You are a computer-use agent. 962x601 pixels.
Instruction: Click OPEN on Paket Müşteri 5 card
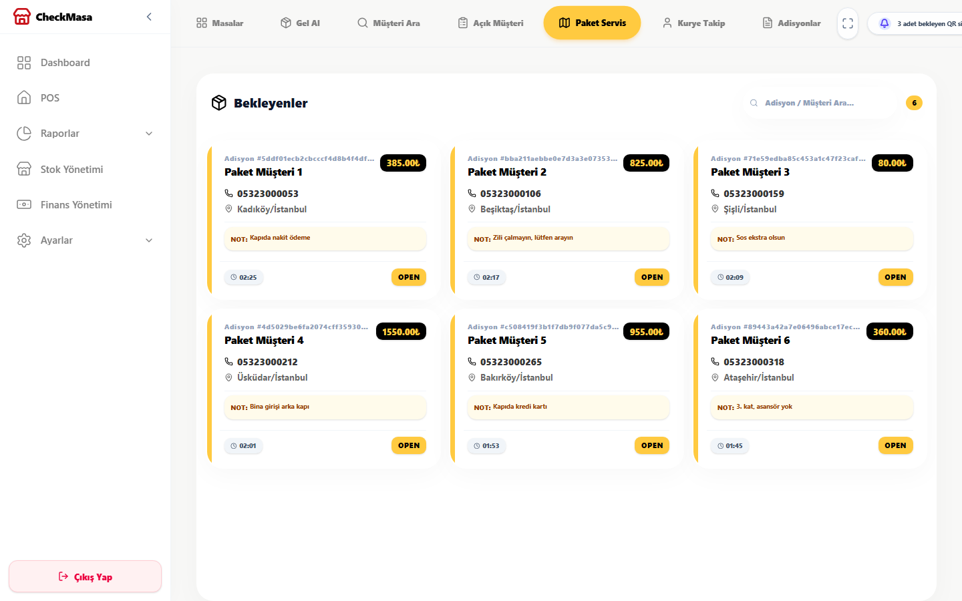652,445
